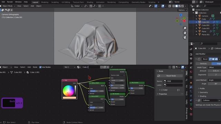Toggle Bevel modifier render camera visibility
Screen dimensions: 221x124
click(217, 59)
